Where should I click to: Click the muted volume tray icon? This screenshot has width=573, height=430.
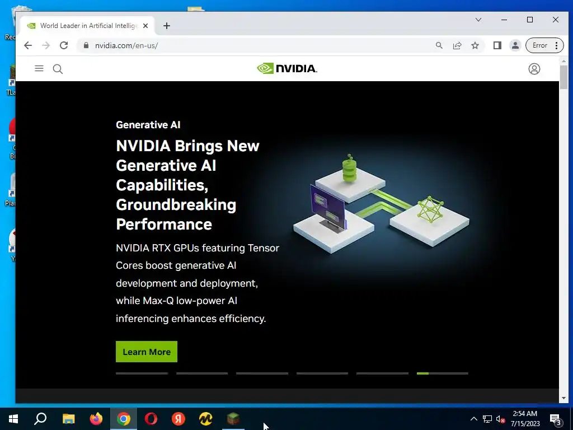[501, 419]
